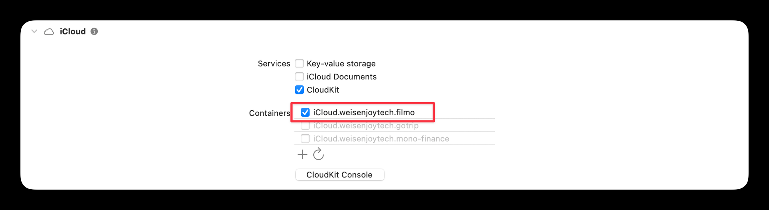Uncheck the CloudKit service checkbox

point(299,89)
